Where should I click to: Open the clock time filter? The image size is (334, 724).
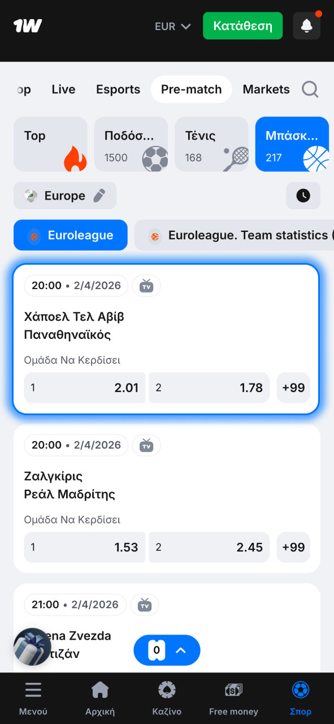pyautogui.click(x=303, y=195)
